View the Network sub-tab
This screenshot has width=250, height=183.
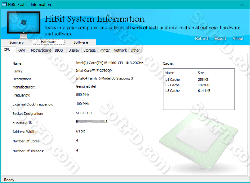(120, 50)
